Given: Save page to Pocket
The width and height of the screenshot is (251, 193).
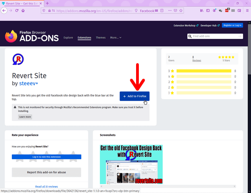Looking at the screenshot, I should (x=175, y=11).
